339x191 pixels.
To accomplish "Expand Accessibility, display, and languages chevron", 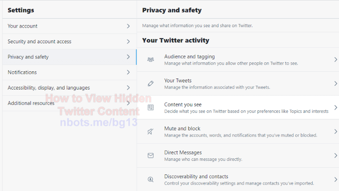I will point(128,88).
